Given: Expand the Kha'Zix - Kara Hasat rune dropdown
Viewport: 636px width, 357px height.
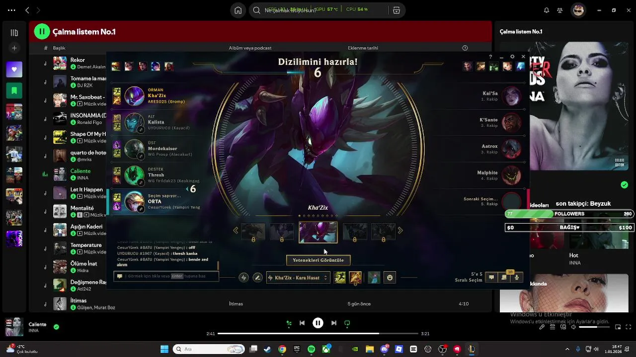Looking at the screenshot, I should click(x=298, y=278).
